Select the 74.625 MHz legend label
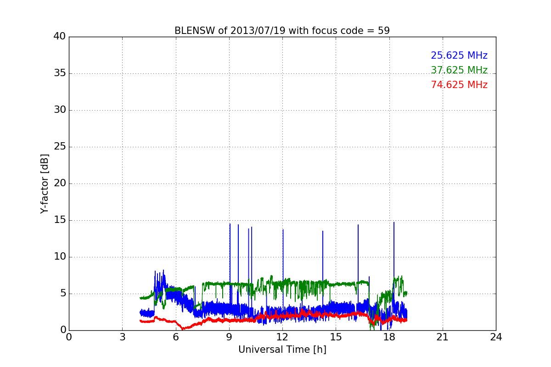551x367 pixels. tap(459, 85)
